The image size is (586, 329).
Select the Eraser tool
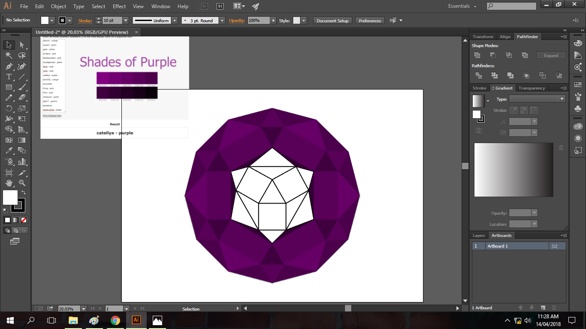[x=22, y=98]
